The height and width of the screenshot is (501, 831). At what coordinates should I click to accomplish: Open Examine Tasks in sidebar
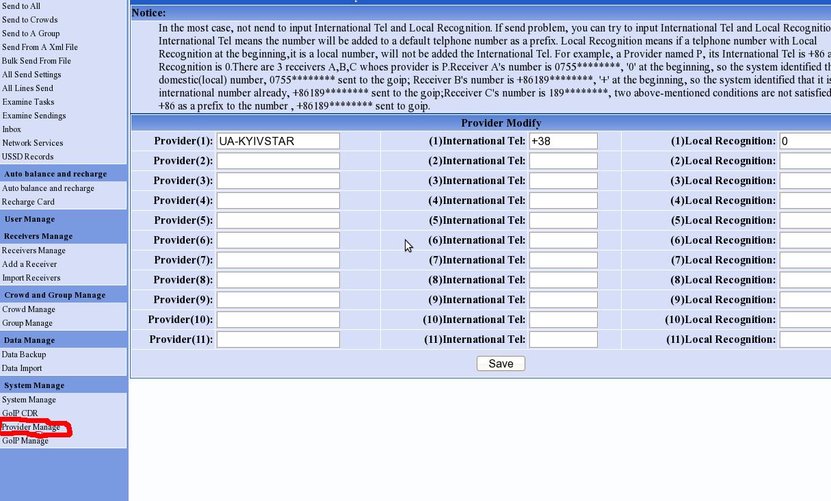[x=28, y=102]
